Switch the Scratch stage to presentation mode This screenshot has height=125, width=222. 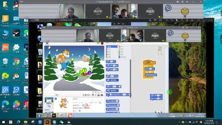47,43
